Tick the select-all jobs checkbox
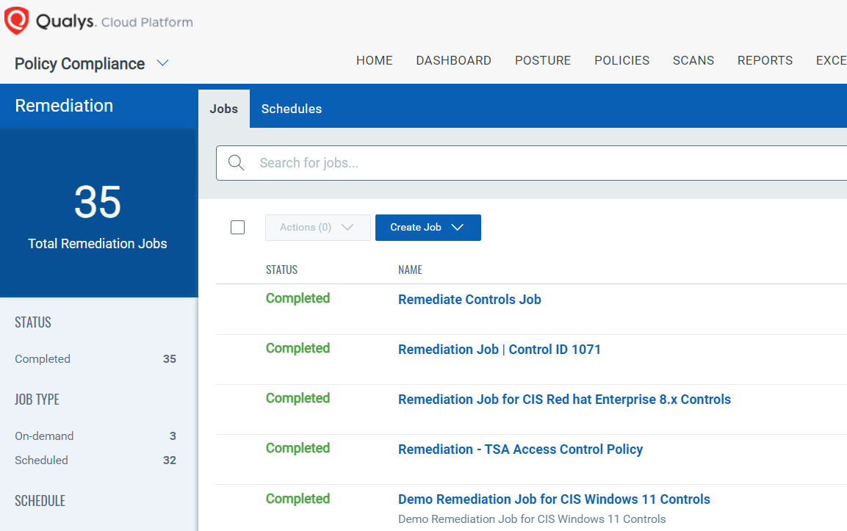This screenshot has width=847, height=531. point(237,228)
